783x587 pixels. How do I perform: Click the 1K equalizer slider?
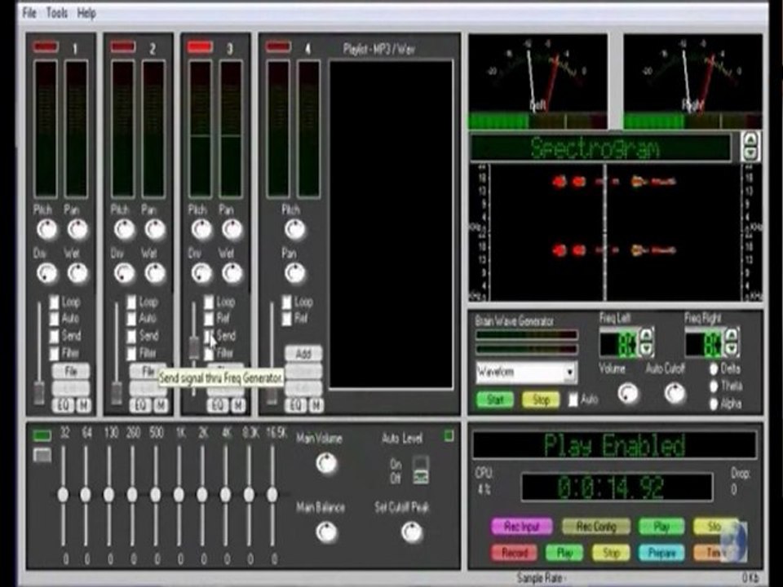coord(179,495)
